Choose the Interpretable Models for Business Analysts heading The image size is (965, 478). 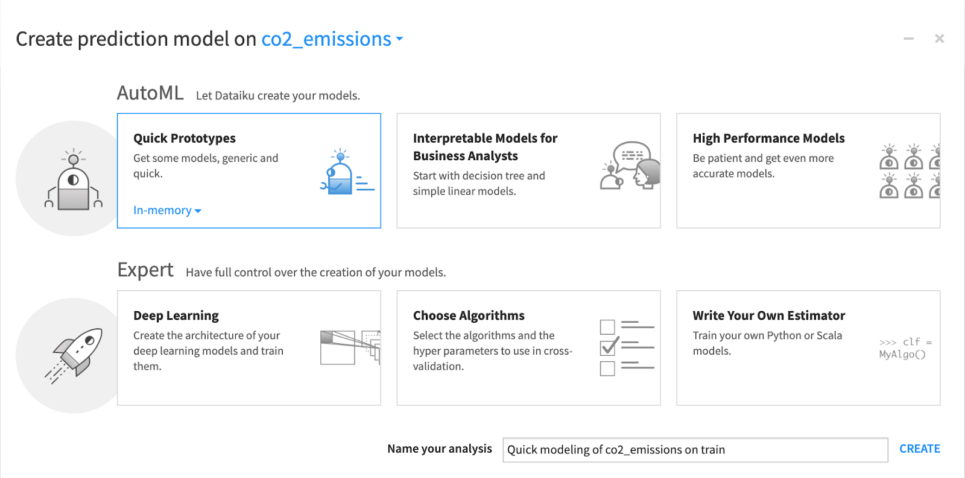pyautogui.click(x=485, y=147)
